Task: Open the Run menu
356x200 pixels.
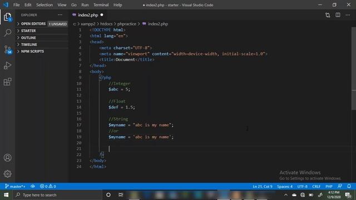Action: [x=85, y=5]
